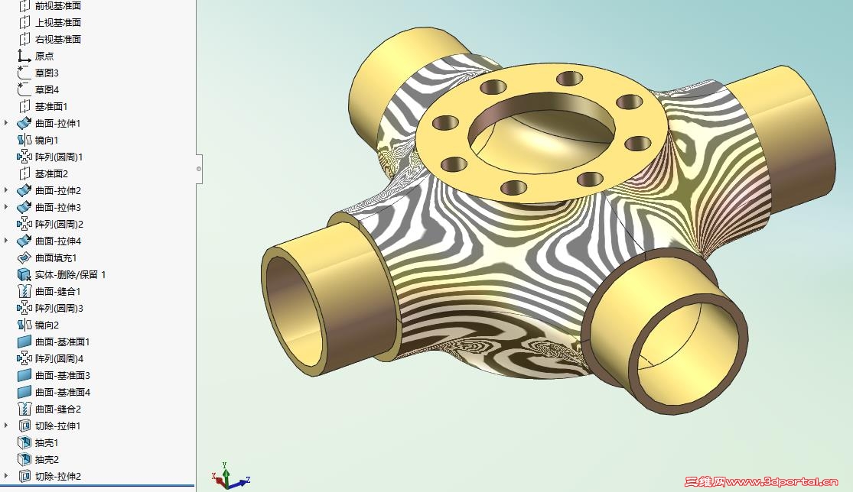Click the 右视基准面 plane icon
The height and width of the screenshot is (492, 853).
(24, 39)
